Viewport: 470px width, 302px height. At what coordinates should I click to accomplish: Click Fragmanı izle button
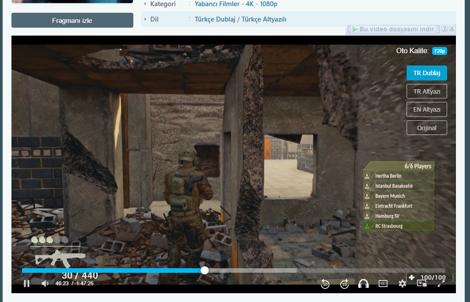coord(72,20)
